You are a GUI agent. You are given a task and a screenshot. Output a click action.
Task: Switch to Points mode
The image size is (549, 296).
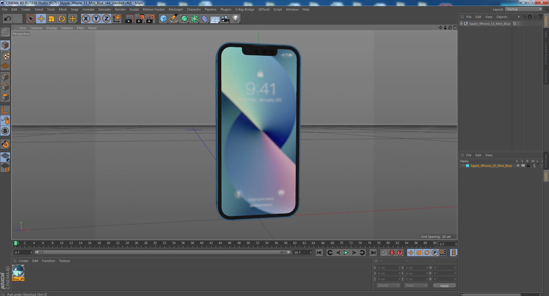5,77
